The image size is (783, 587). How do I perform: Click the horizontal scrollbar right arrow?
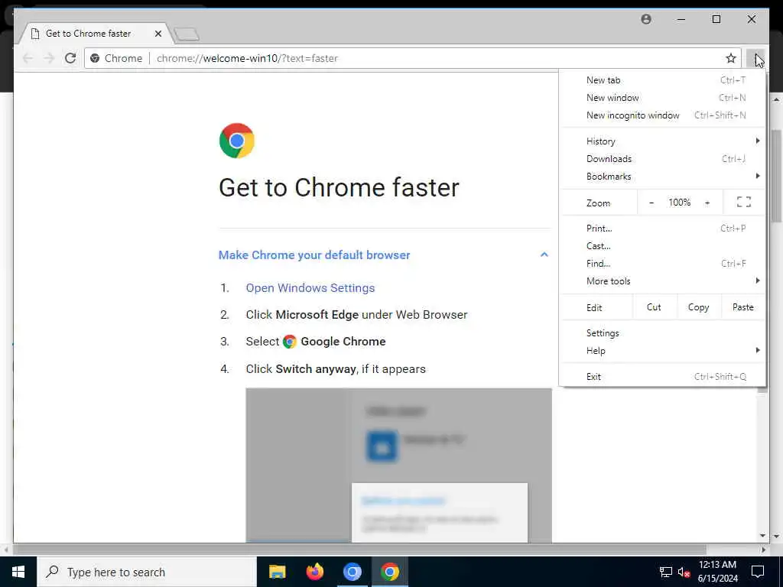click(x=763, y=550)
